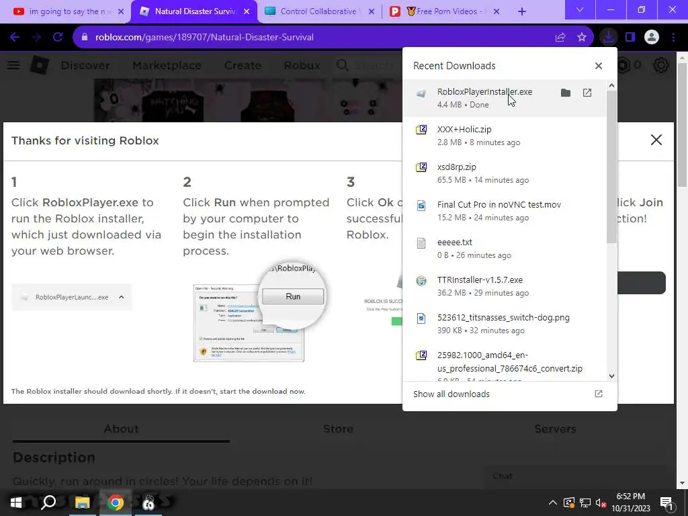This screenshot has height=516, width=688.
Task: Click the Robux balance icon
Action: coord(624,65)
